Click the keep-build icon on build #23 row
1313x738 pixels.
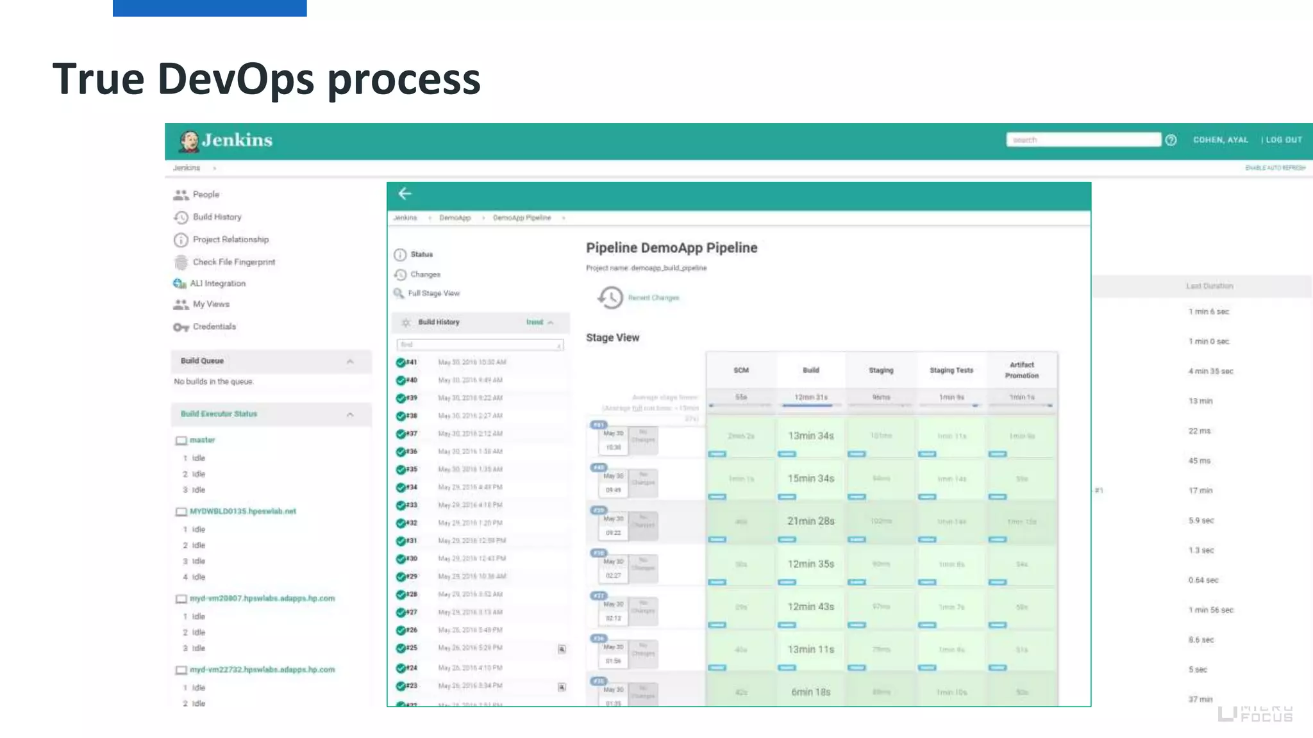pos(562,687)
